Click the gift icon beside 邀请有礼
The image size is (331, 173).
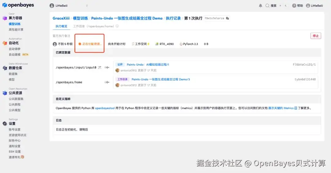22,157
